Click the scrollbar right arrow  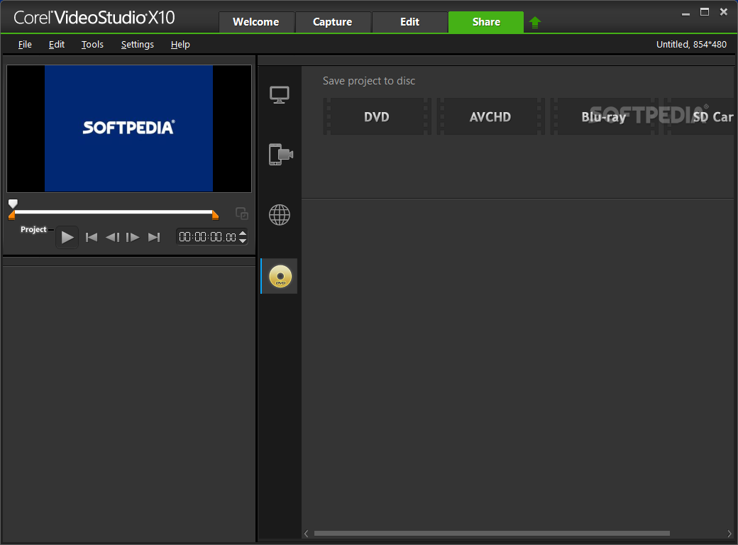tap(730, 534)
